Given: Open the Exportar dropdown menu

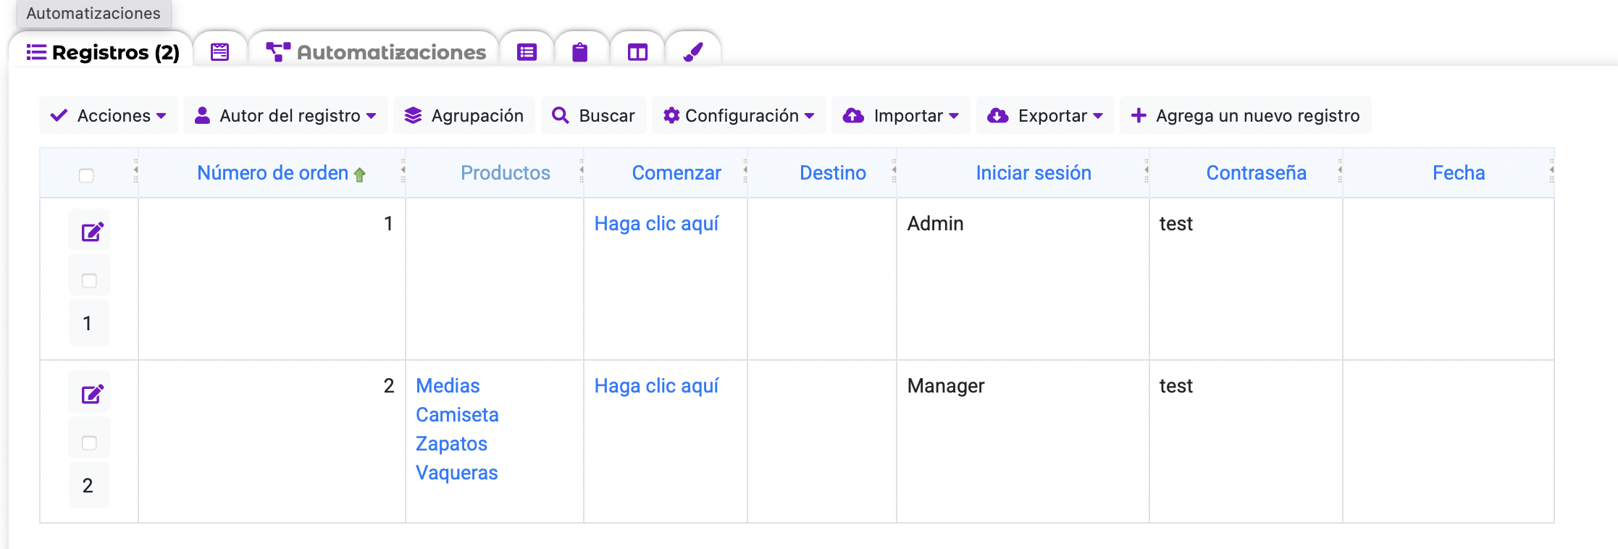Looking at the screenshot, I should click(1045, 115).
